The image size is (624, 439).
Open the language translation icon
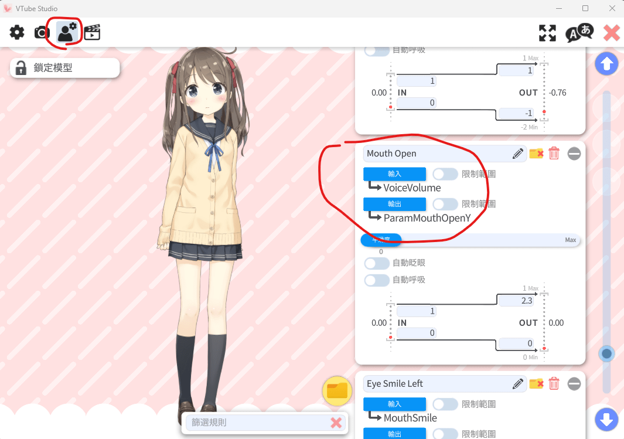[579, 33]
